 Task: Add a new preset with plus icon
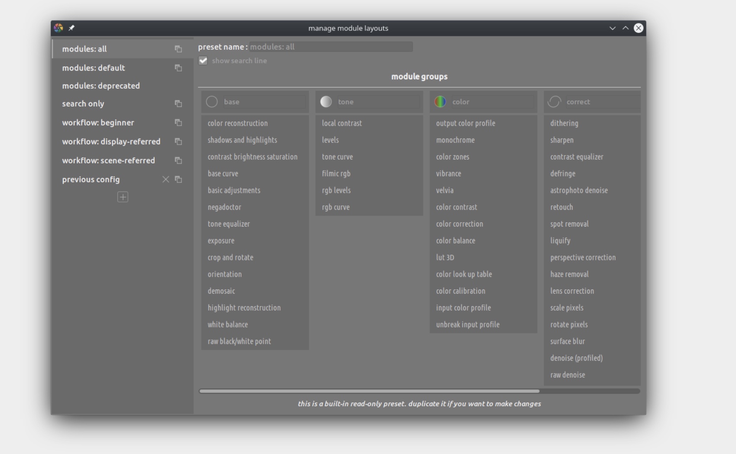pos(123,197)
